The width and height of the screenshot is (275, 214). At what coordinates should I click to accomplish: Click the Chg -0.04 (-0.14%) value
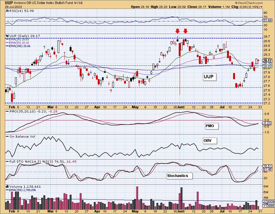point(245,7)
